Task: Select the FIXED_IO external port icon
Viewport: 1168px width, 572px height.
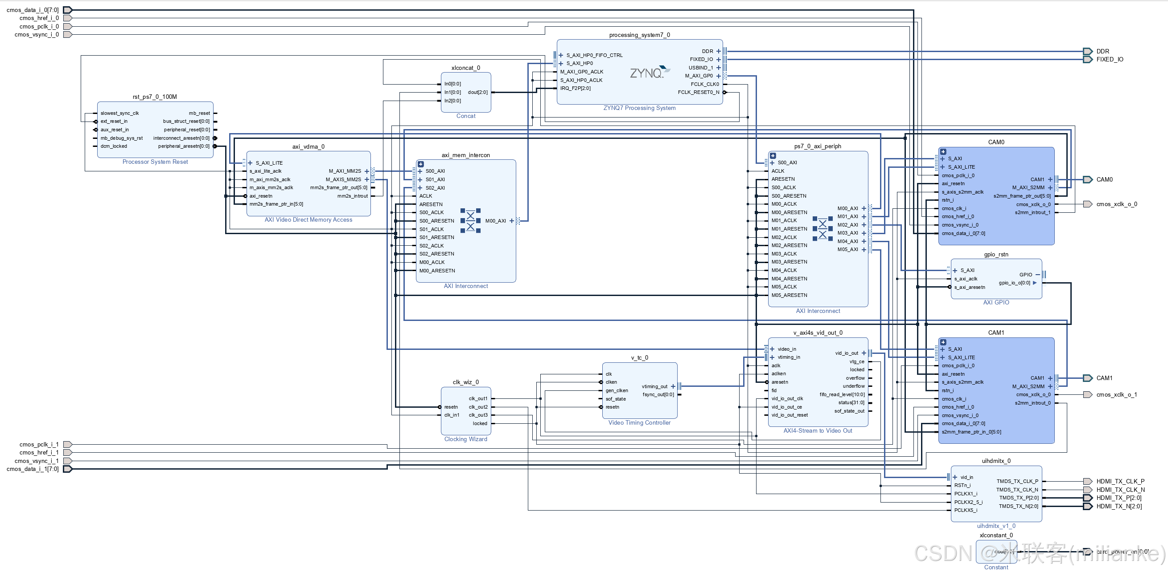Action: tap(1088, 59)
